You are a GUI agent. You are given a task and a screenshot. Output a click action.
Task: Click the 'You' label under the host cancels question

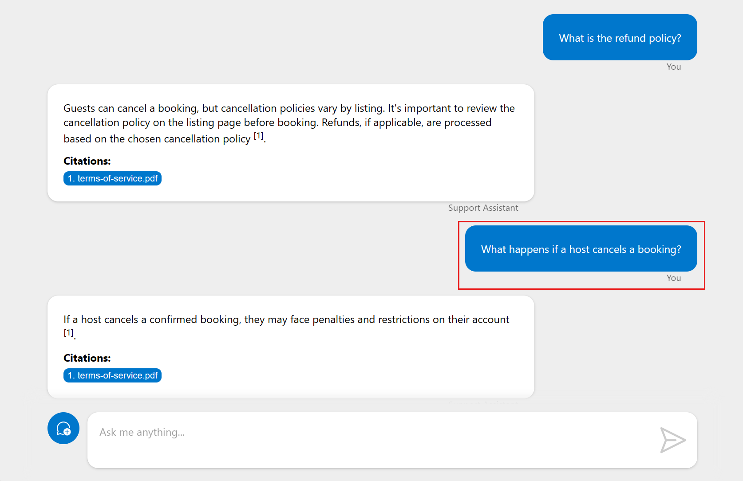673,278
